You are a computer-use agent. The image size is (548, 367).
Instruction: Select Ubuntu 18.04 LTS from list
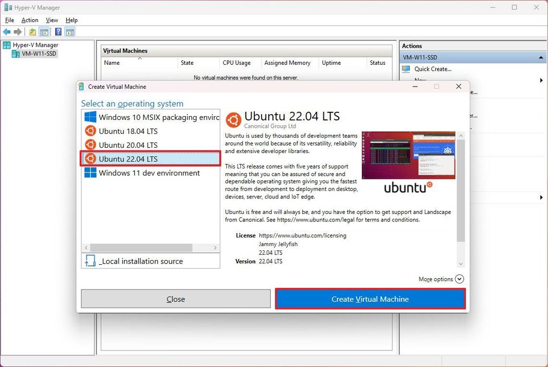click(x=151, y=131)
